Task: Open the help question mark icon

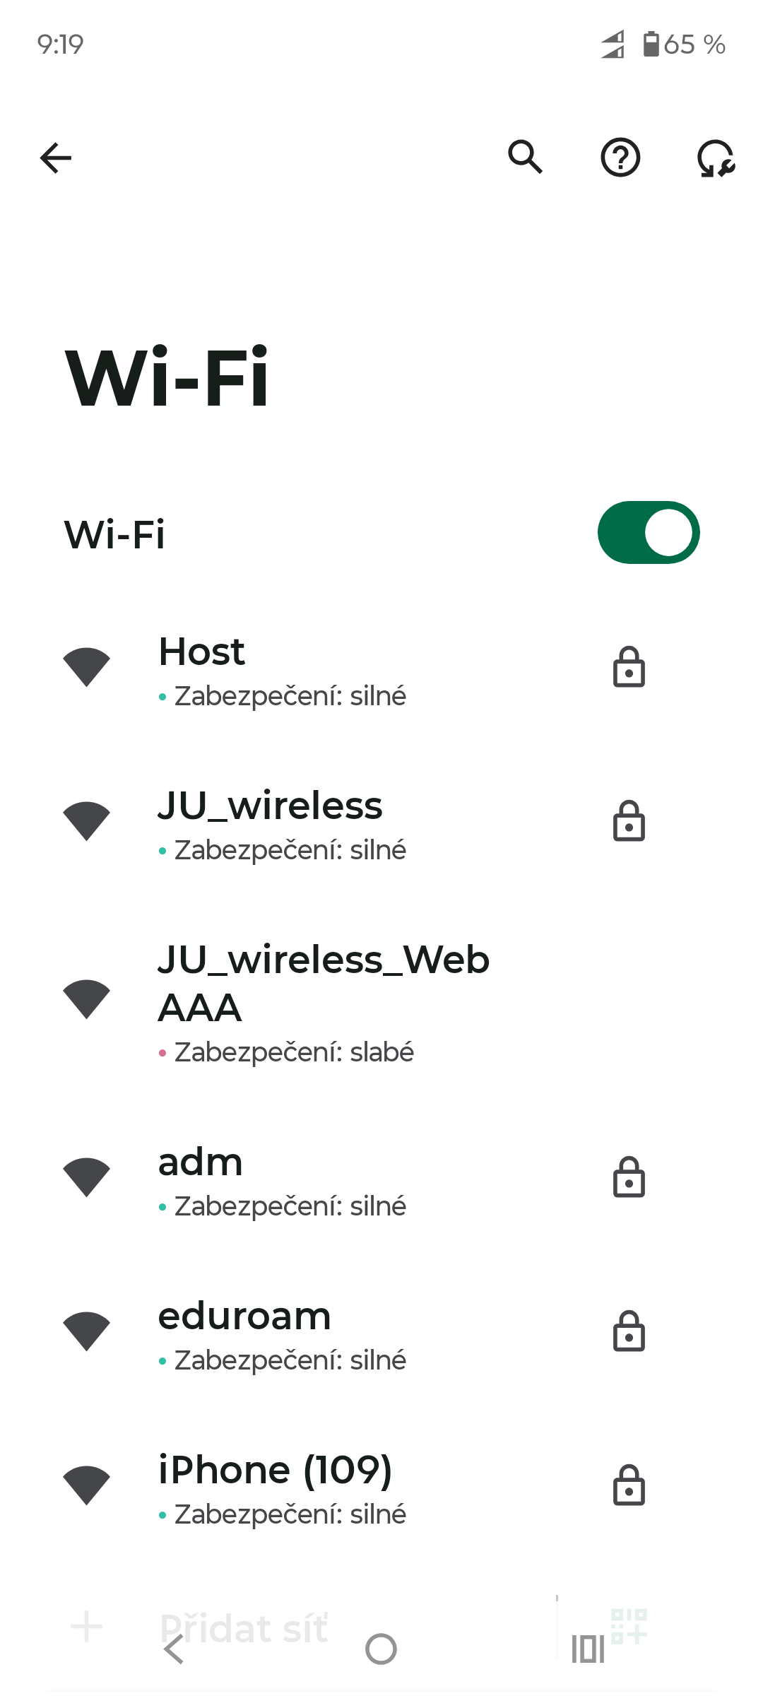Action: coord(620,158)
